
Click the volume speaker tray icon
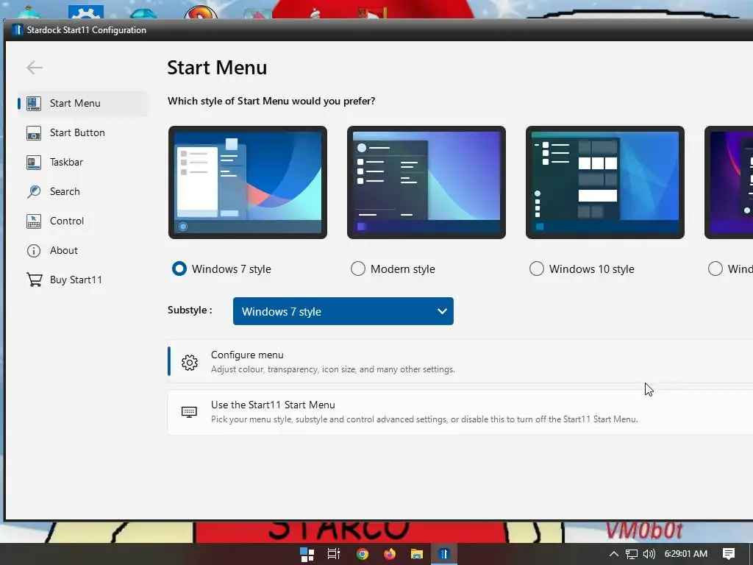(x=649, y=554)
